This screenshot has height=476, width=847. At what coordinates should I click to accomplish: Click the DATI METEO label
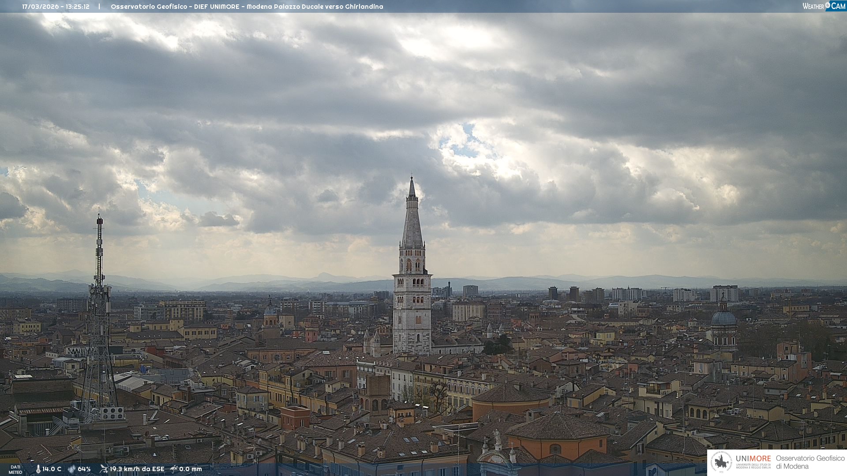click(15, 469)
